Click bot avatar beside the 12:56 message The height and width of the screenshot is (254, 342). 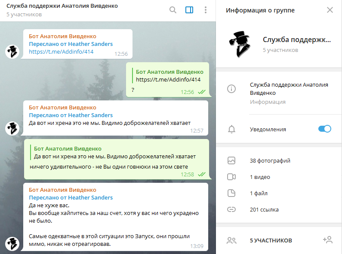point(12,52)
